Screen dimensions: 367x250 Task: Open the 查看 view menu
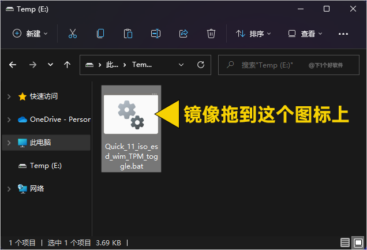click(305, 33)
